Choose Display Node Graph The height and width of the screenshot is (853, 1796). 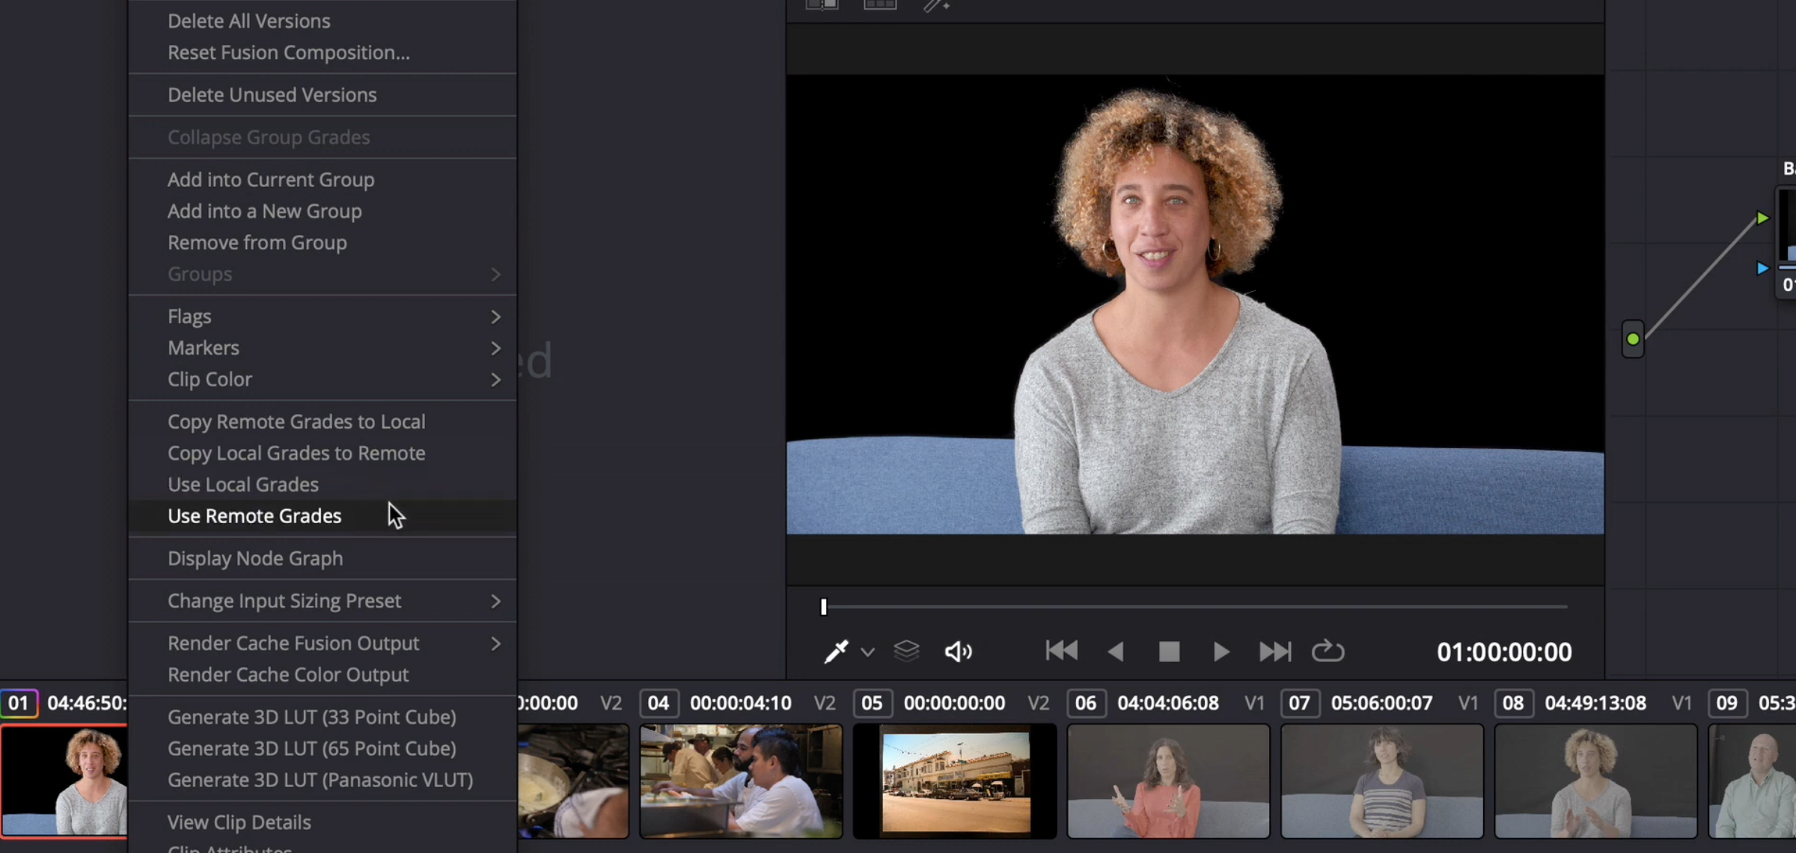tap(323, 559)
